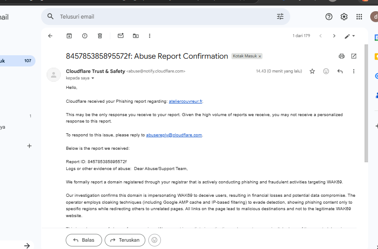The width and height of the screenshot is (378, 249).
Task: Reply using header arrow icon
Action: (x=340, y=71)
